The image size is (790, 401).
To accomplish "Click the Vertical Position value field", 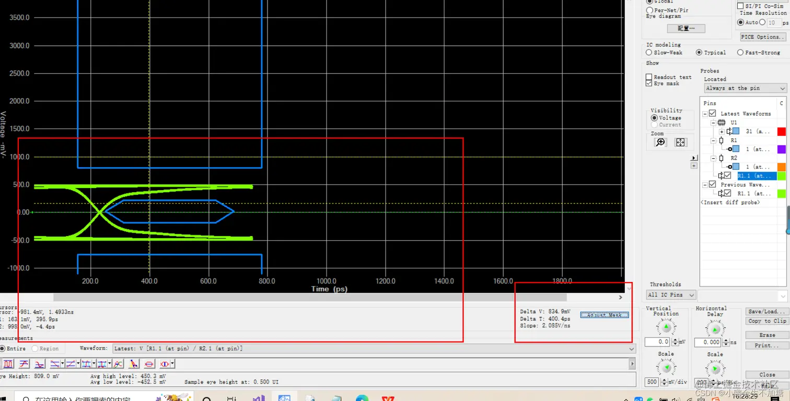I will pyautogui.click(x=657, y=342).
